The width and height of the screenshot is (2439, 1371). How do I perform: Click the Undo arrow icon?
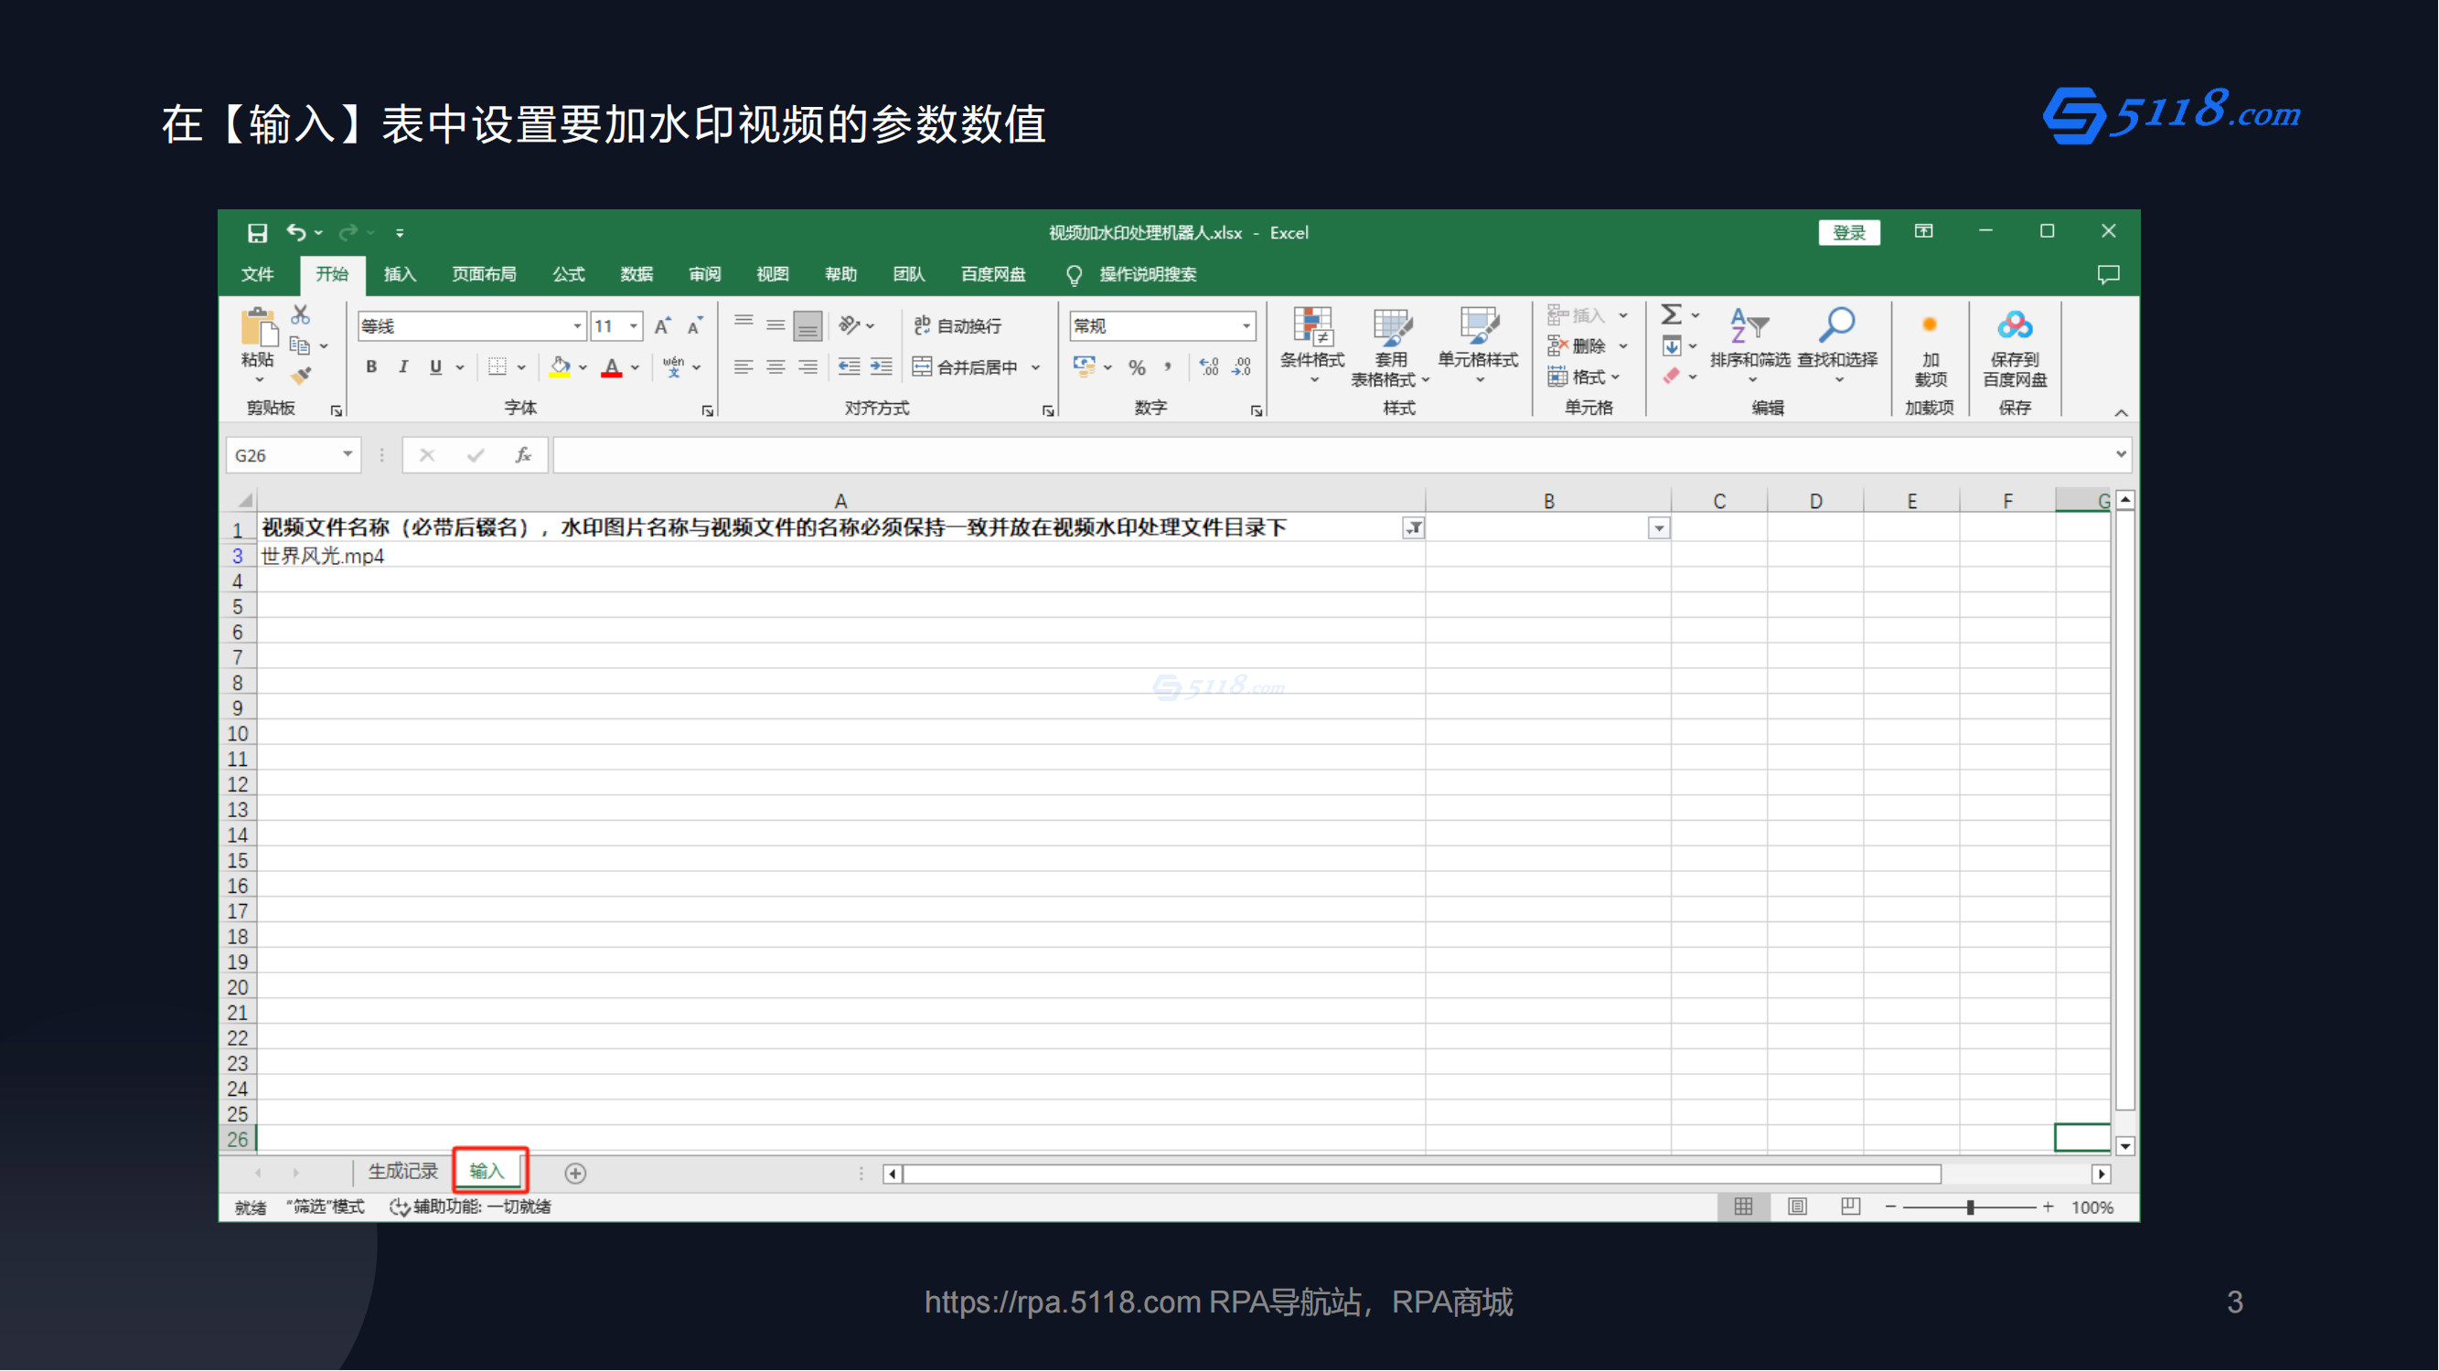coord(296,233)
